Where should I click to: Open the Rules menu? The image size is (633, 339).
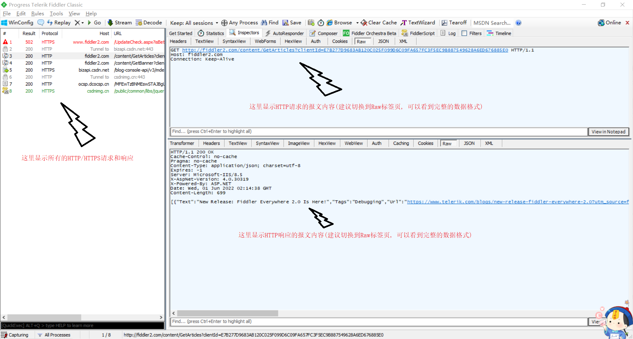38,13
